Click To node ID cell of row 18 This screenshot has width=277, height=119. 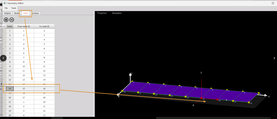(44, 106)
